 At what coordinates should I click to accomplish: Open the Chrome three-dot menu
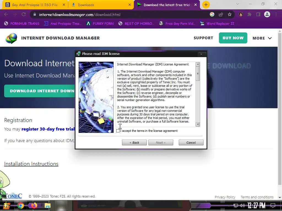tap(276, 15)
